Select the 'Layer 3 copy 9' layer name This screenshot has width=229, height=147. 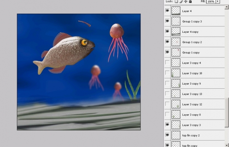(192, 84)
